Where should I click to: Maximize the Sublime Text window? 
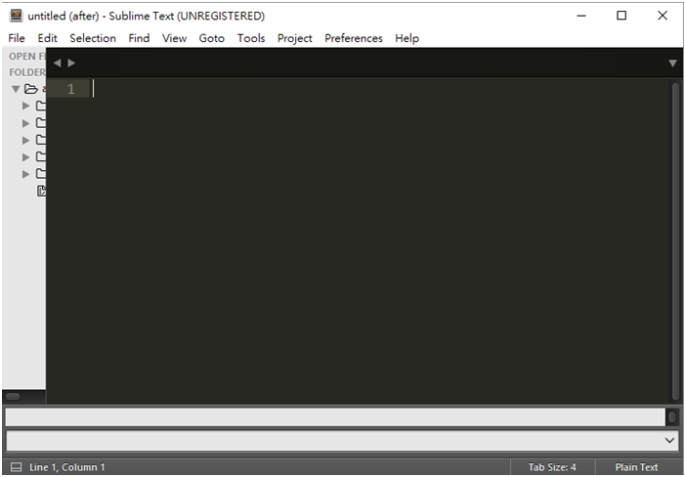621,16
